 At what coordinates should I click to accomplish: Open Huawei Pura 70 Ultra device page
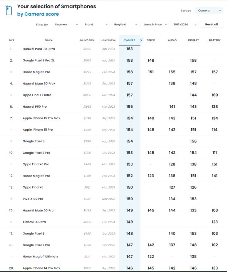[x=39, y=49]
